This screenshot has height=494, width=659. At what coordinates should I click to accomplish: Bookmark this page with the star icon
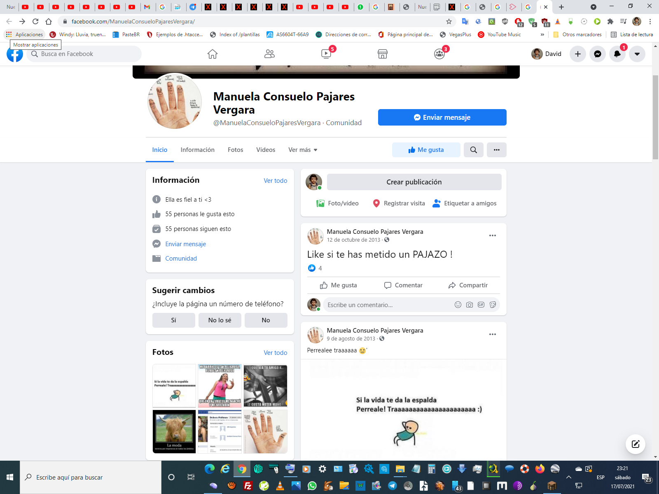449,21
